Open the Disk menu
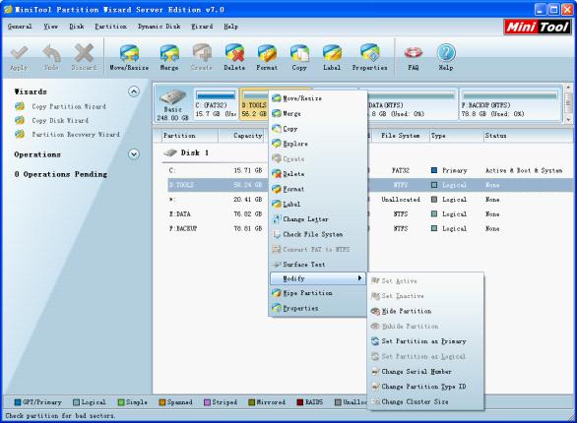Screen dimensions: 577x423 click(77, 27)
